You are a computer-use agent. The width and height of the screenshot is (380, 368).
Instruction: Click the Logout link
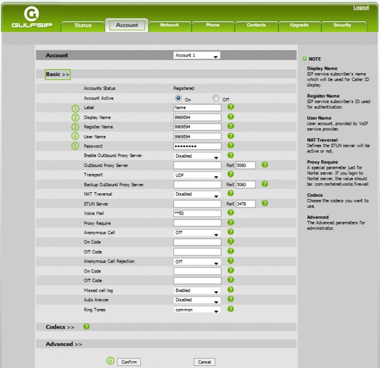[361, 7]
